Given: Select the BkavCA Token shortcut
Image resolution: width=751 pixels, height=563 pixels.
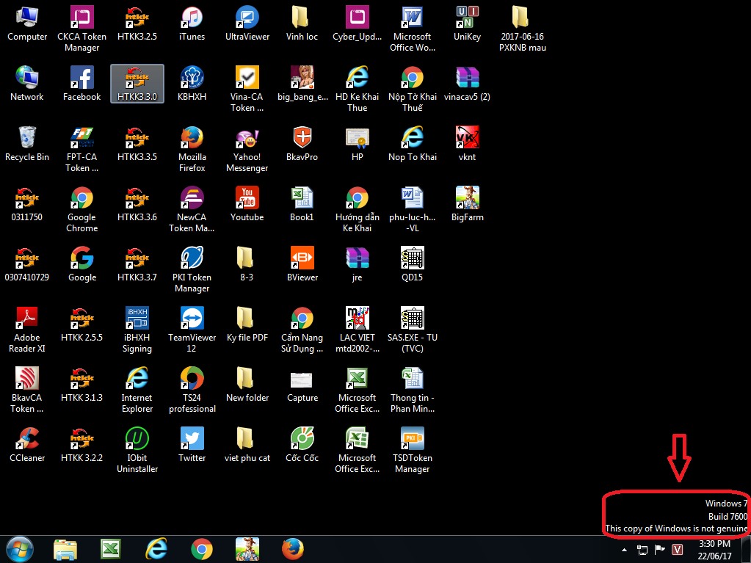Looking at the screenshot, I should (x=27, y=391).
